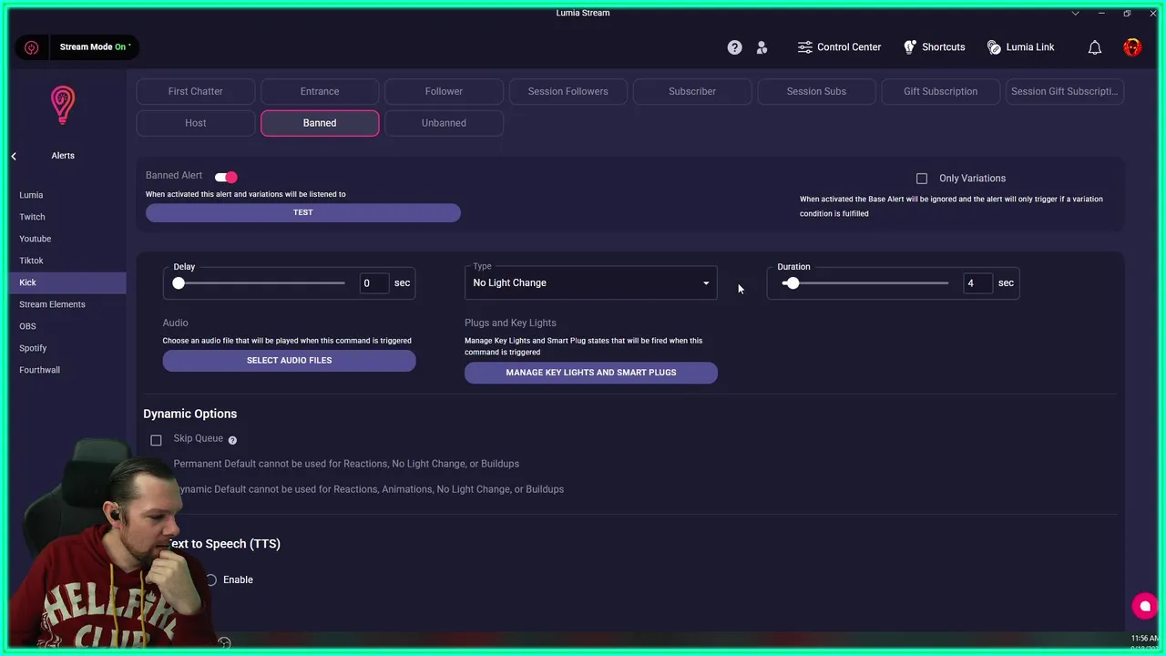Check the Only Variations checkbox
Viewport: 1166px width, 656px height.
point(922,179)
